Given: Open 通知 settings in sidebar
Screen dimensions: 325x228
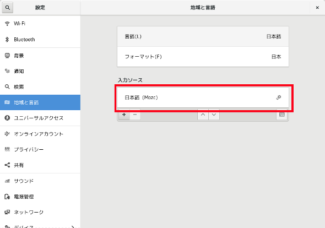Looking at the screenshot, I should click(x=40, y=71).
